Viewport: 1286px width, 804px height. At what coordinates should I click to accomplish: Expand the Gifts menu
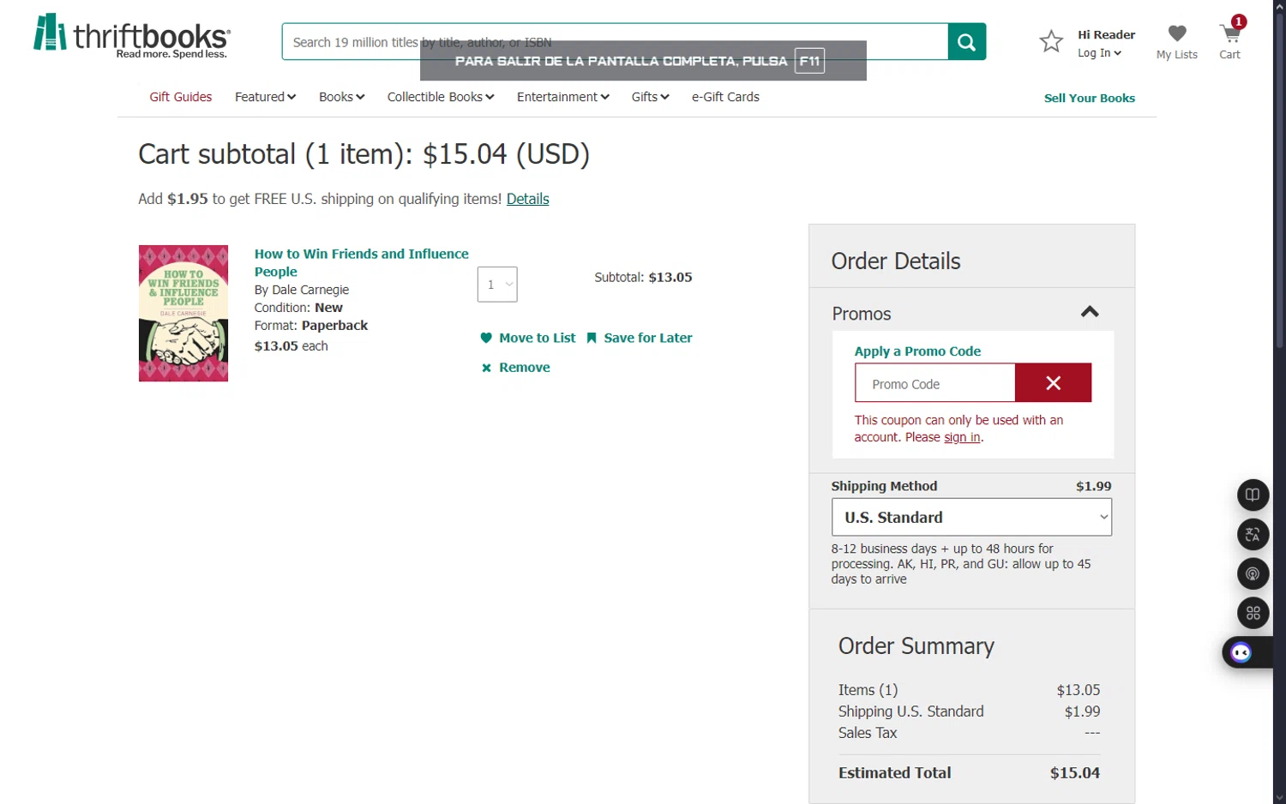click(650, 97)
